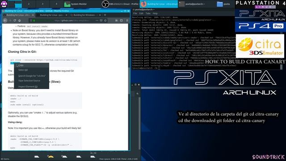The image size is (286, 161).
Task: Go forward in Firefox
Action: (x=10, y=21)
